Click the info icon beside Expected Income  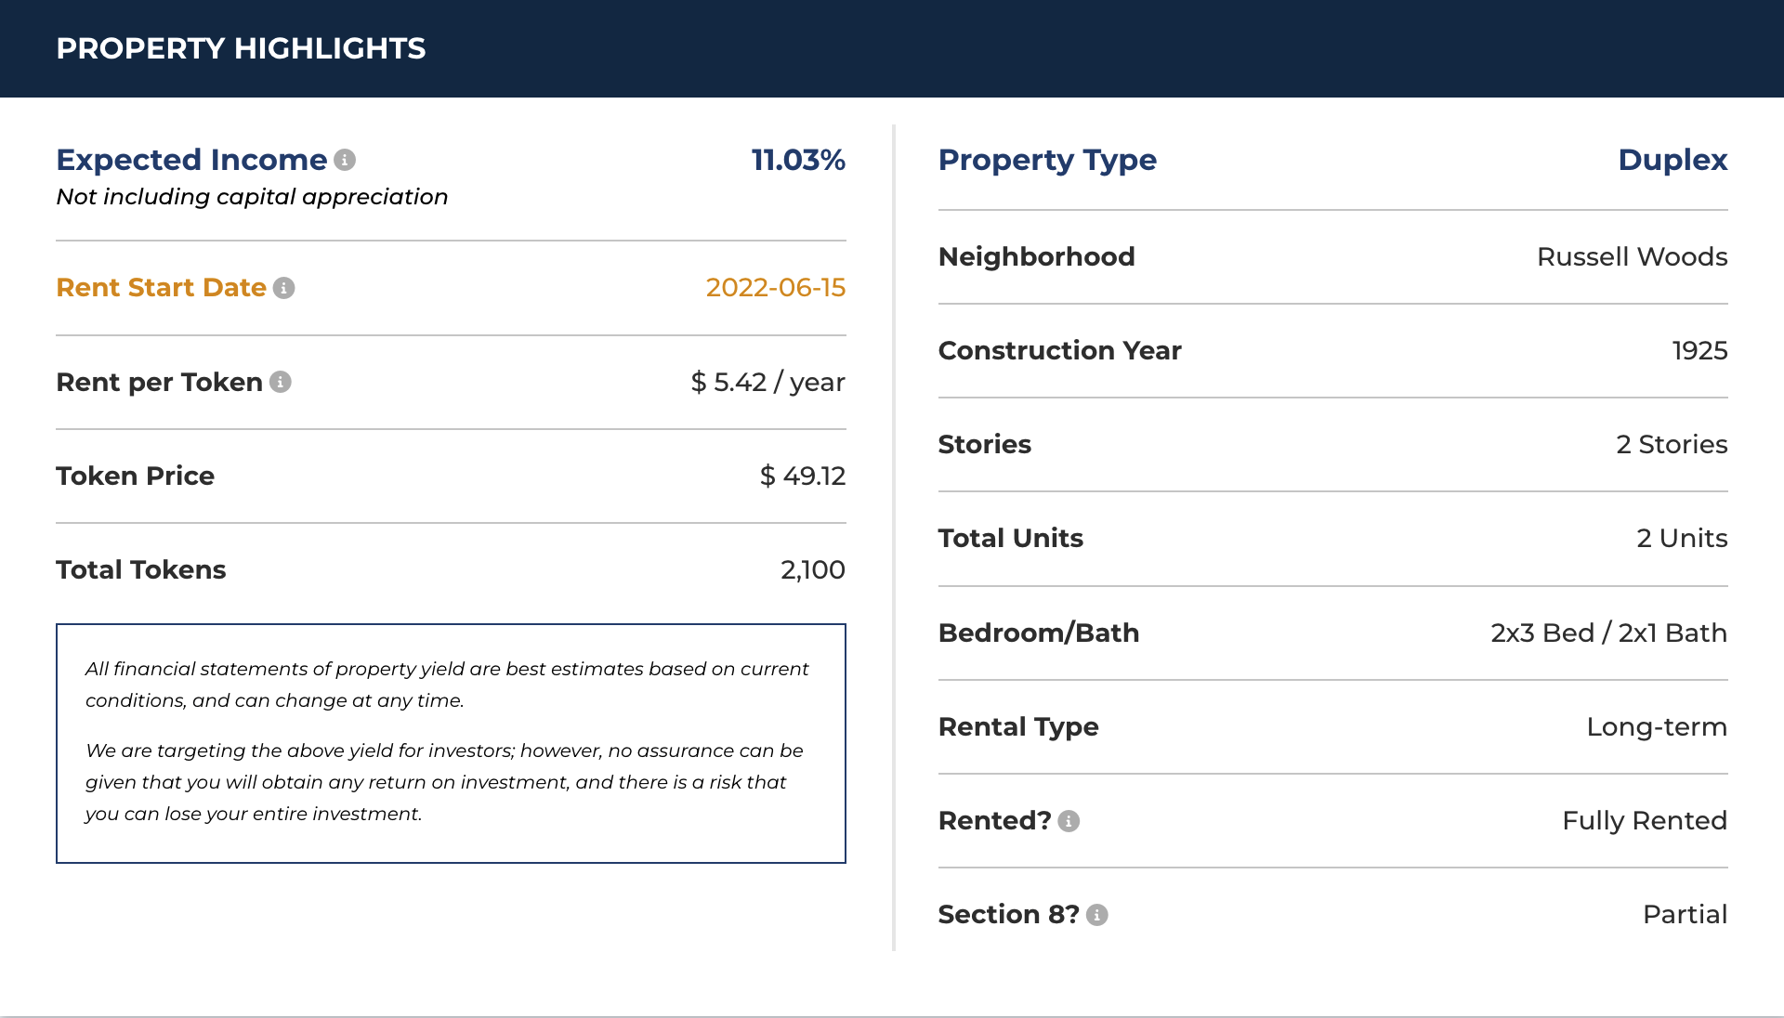[345, 160]
